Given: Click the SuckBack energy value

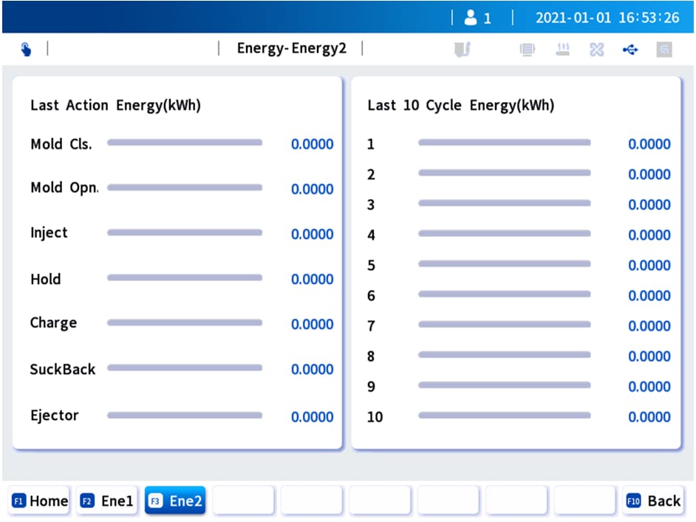Looking at the screenshot, I should click(x=312, y=370).
